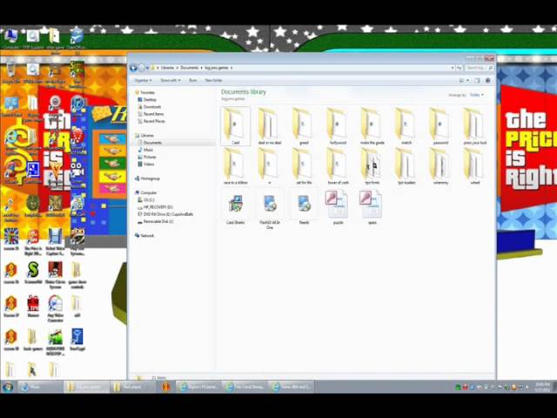Open the hollywood folder
The image size is (557, 418).
click(338, 126)
